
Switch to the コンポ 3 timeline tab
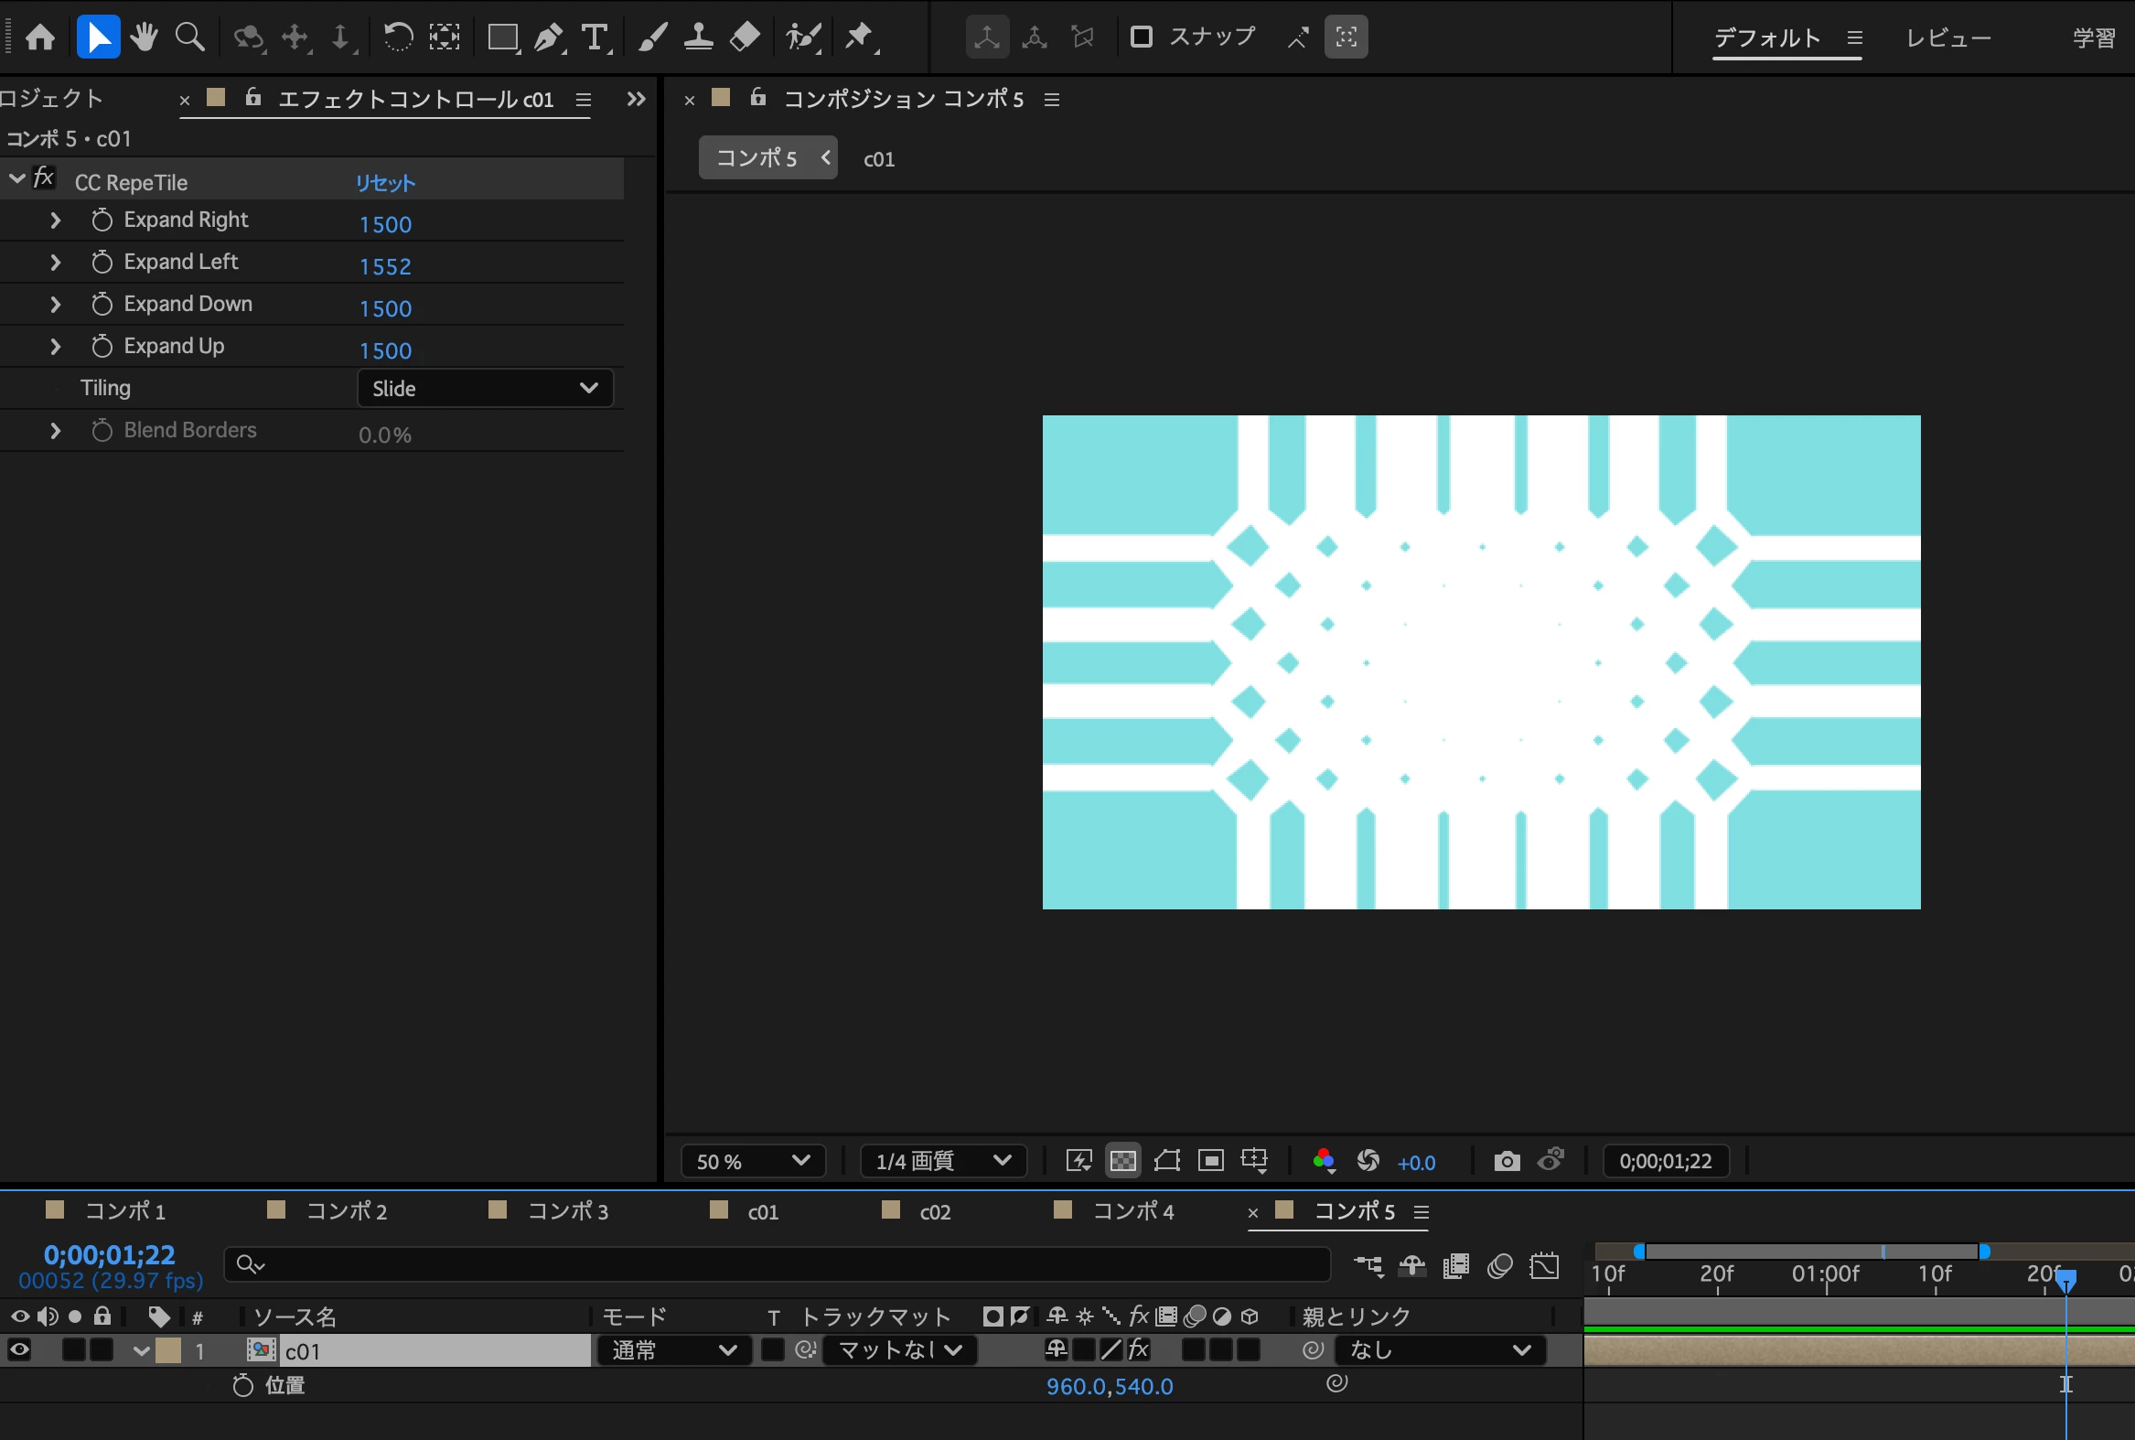point(566,1211)
